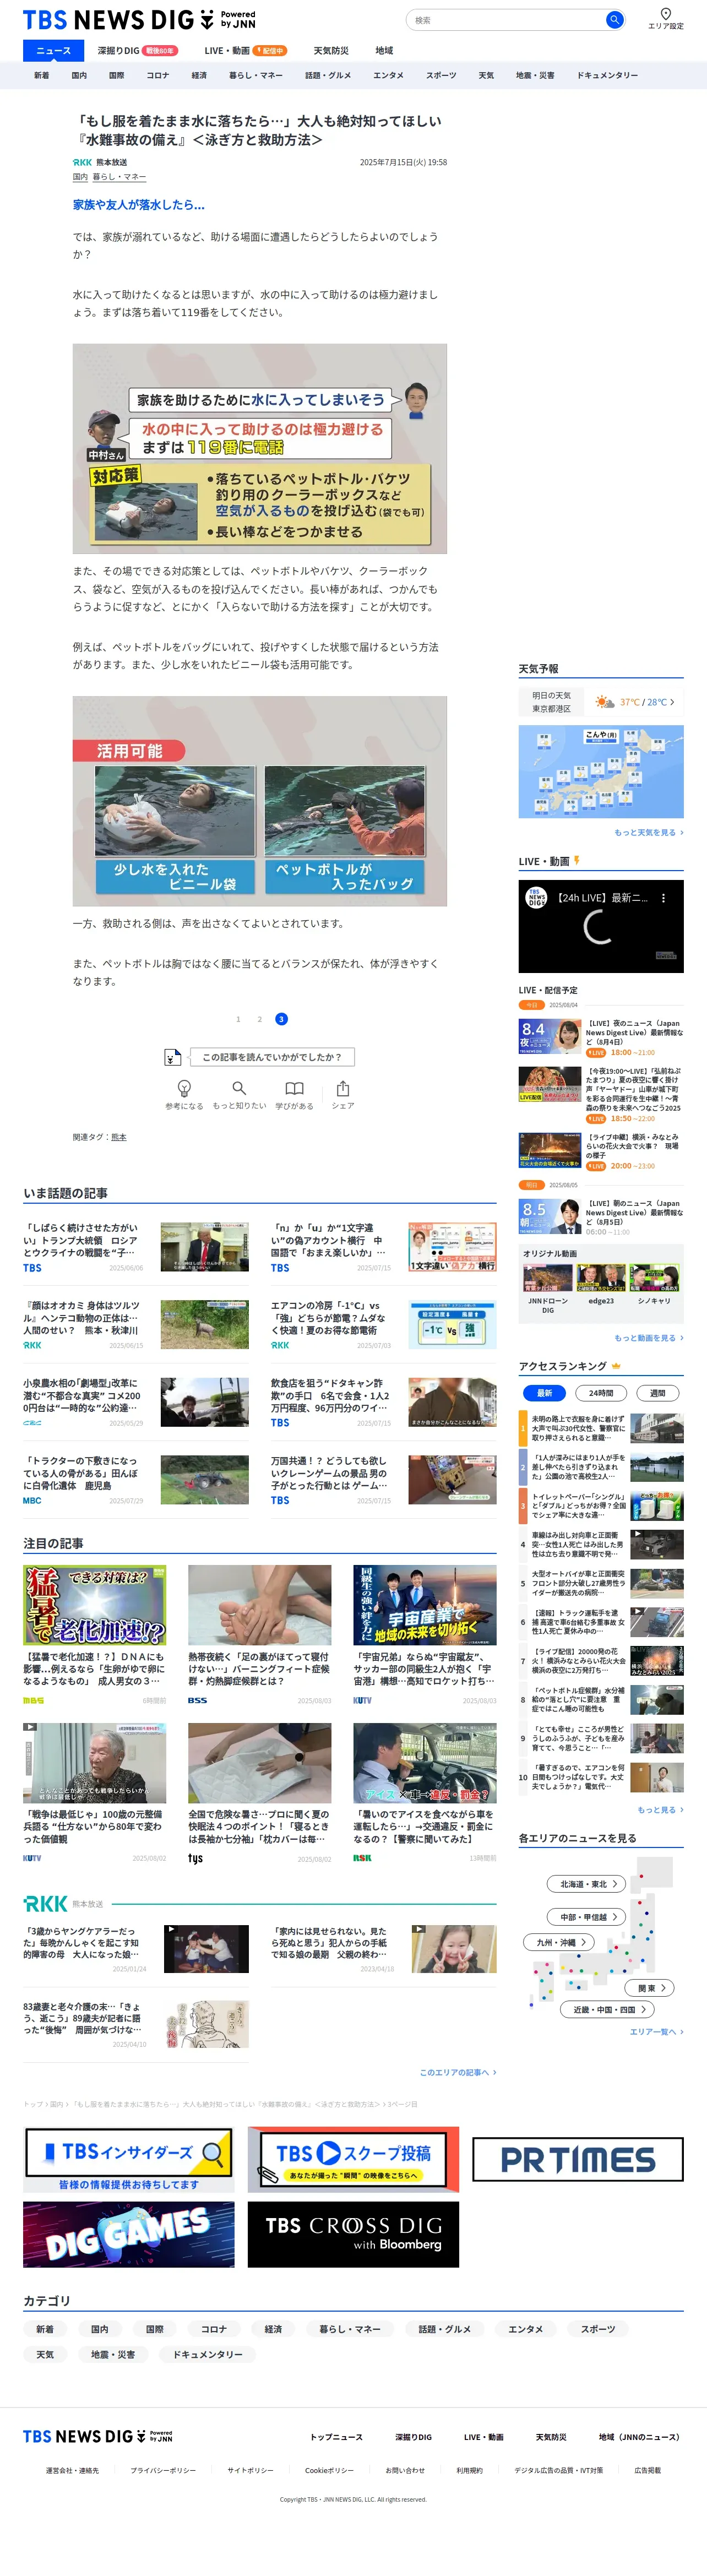Click the 24h LIVE channel avatar icon

pyautogui.click(x=537, y=898)
